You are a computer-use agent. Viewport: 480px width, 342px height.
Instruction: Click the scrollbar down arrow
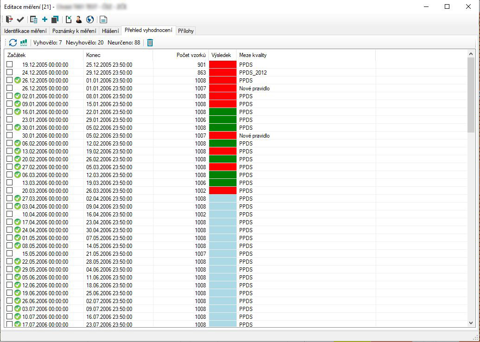click(471, 323)
